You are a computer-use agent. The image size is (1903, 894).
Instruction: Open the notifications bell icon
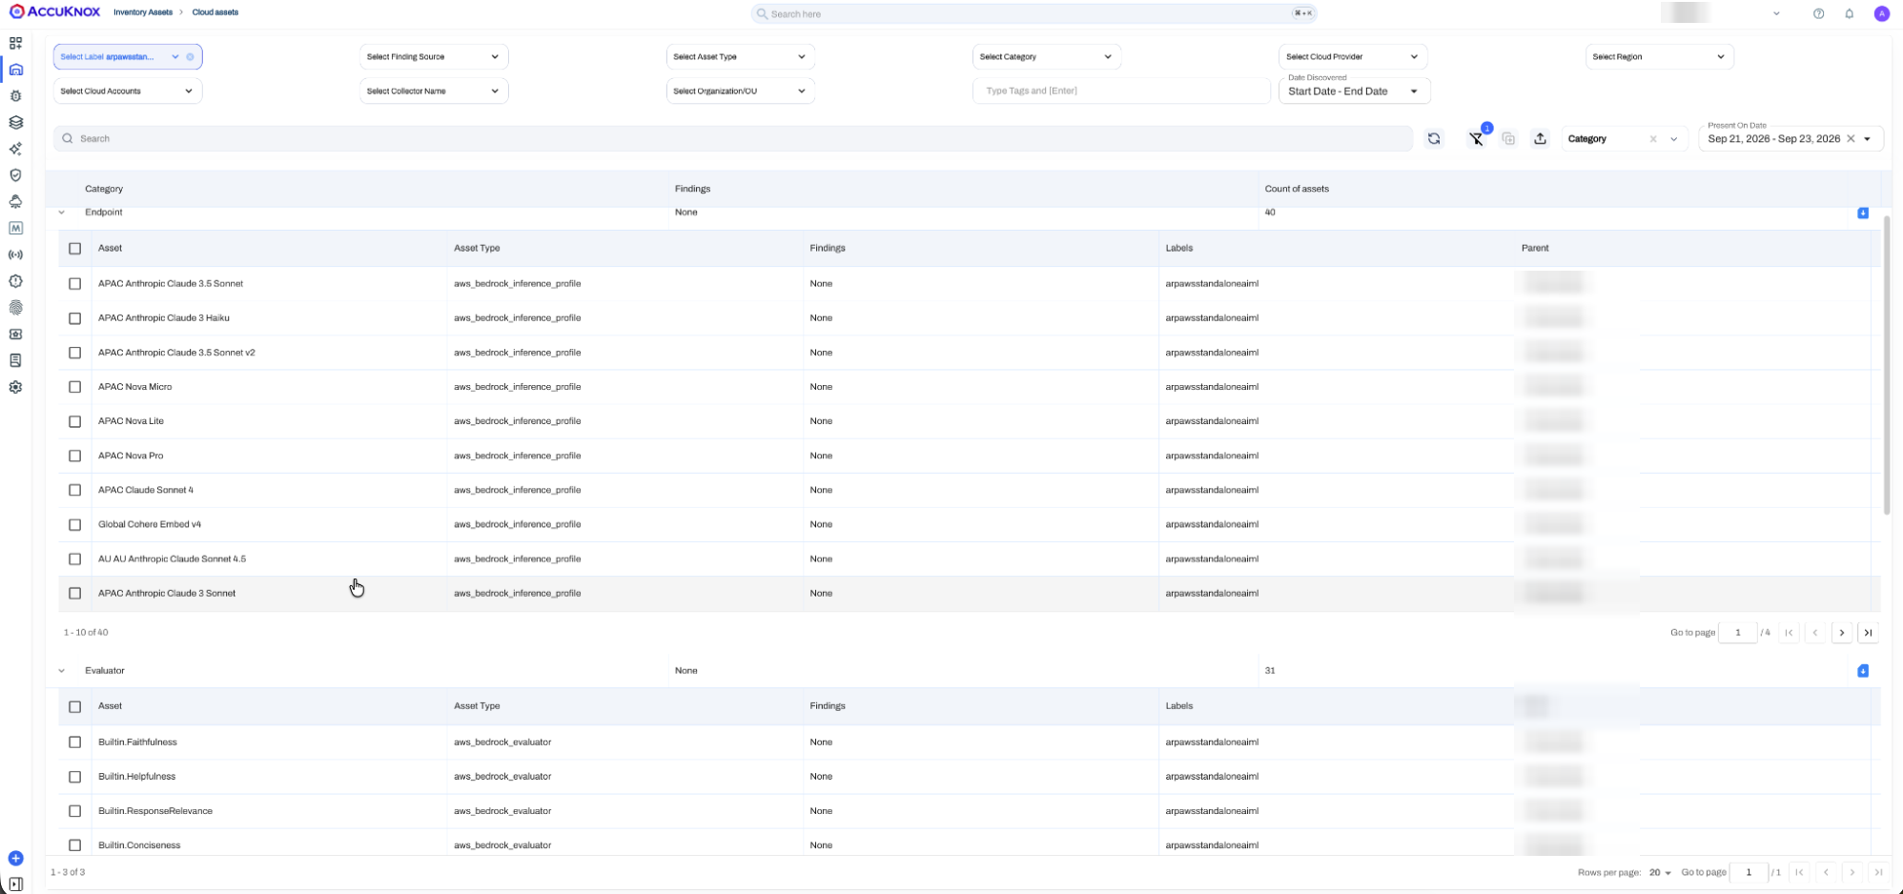coord(1850,13)
